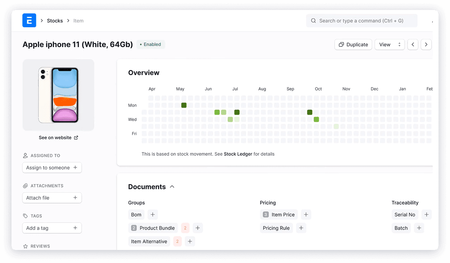450x263 pixels.
Task: Open Stock Ledger link
Action: coord(238,154)
